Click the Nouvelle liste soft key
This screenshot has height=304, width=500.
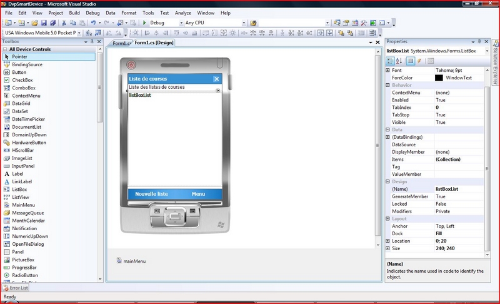pyautogui.click(x=151, y=194)
